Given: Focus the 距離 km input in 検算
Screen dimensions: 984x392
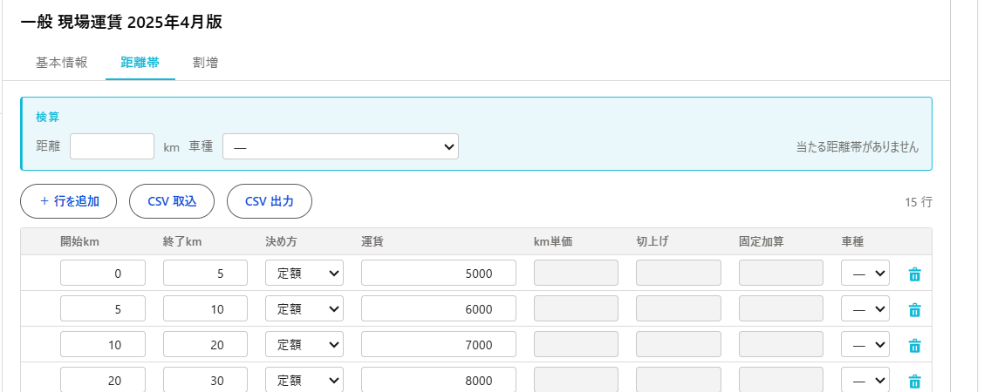Looking at the screenshot, I should (x=112, y=146).
